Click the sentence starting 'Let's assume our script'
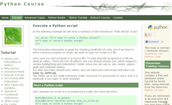 (x=75, y=92)
